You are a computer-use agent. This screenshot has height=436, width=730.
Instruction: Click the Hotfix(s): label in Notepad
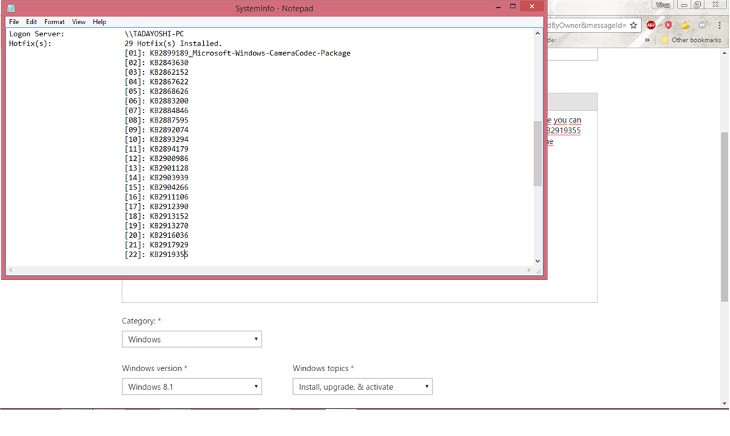(30, 43)
